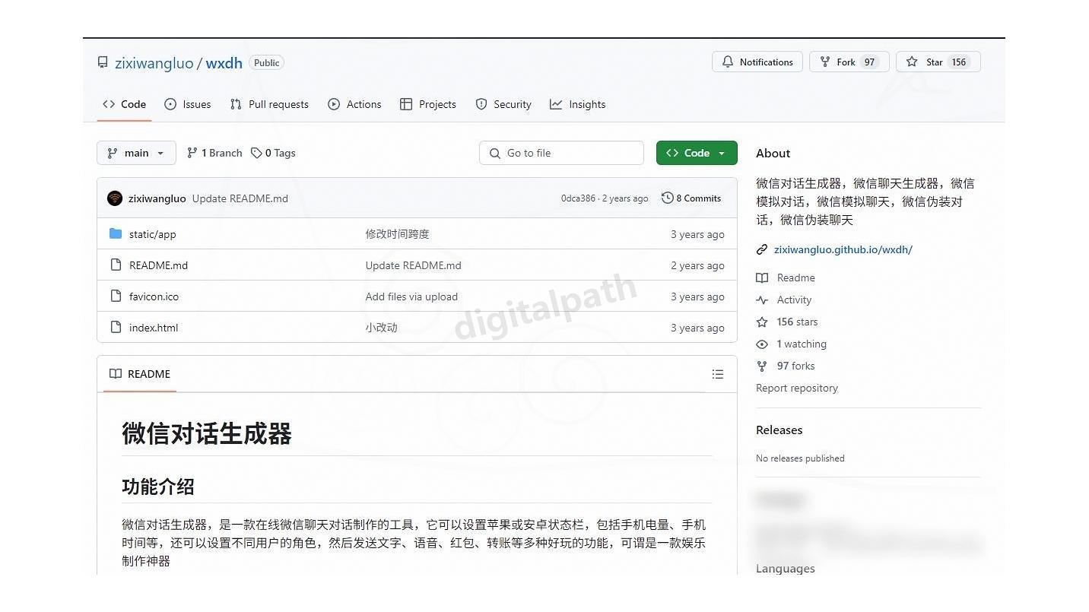Viewport: 1089px width, 612px height.
Task: Click the Public visibility badge
Action: [266, 63]
